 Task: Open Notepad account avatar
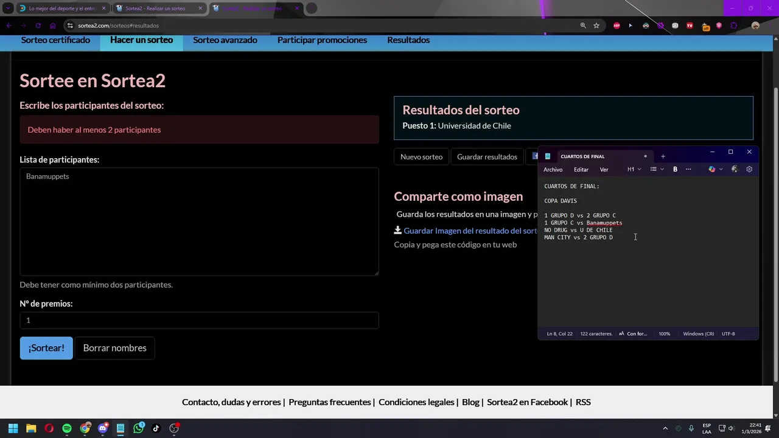[x=735, y=169]
